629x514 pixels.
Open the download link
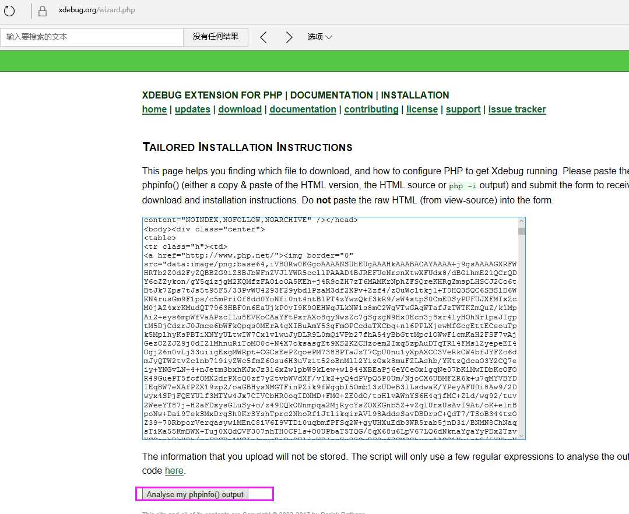[240, 110]
